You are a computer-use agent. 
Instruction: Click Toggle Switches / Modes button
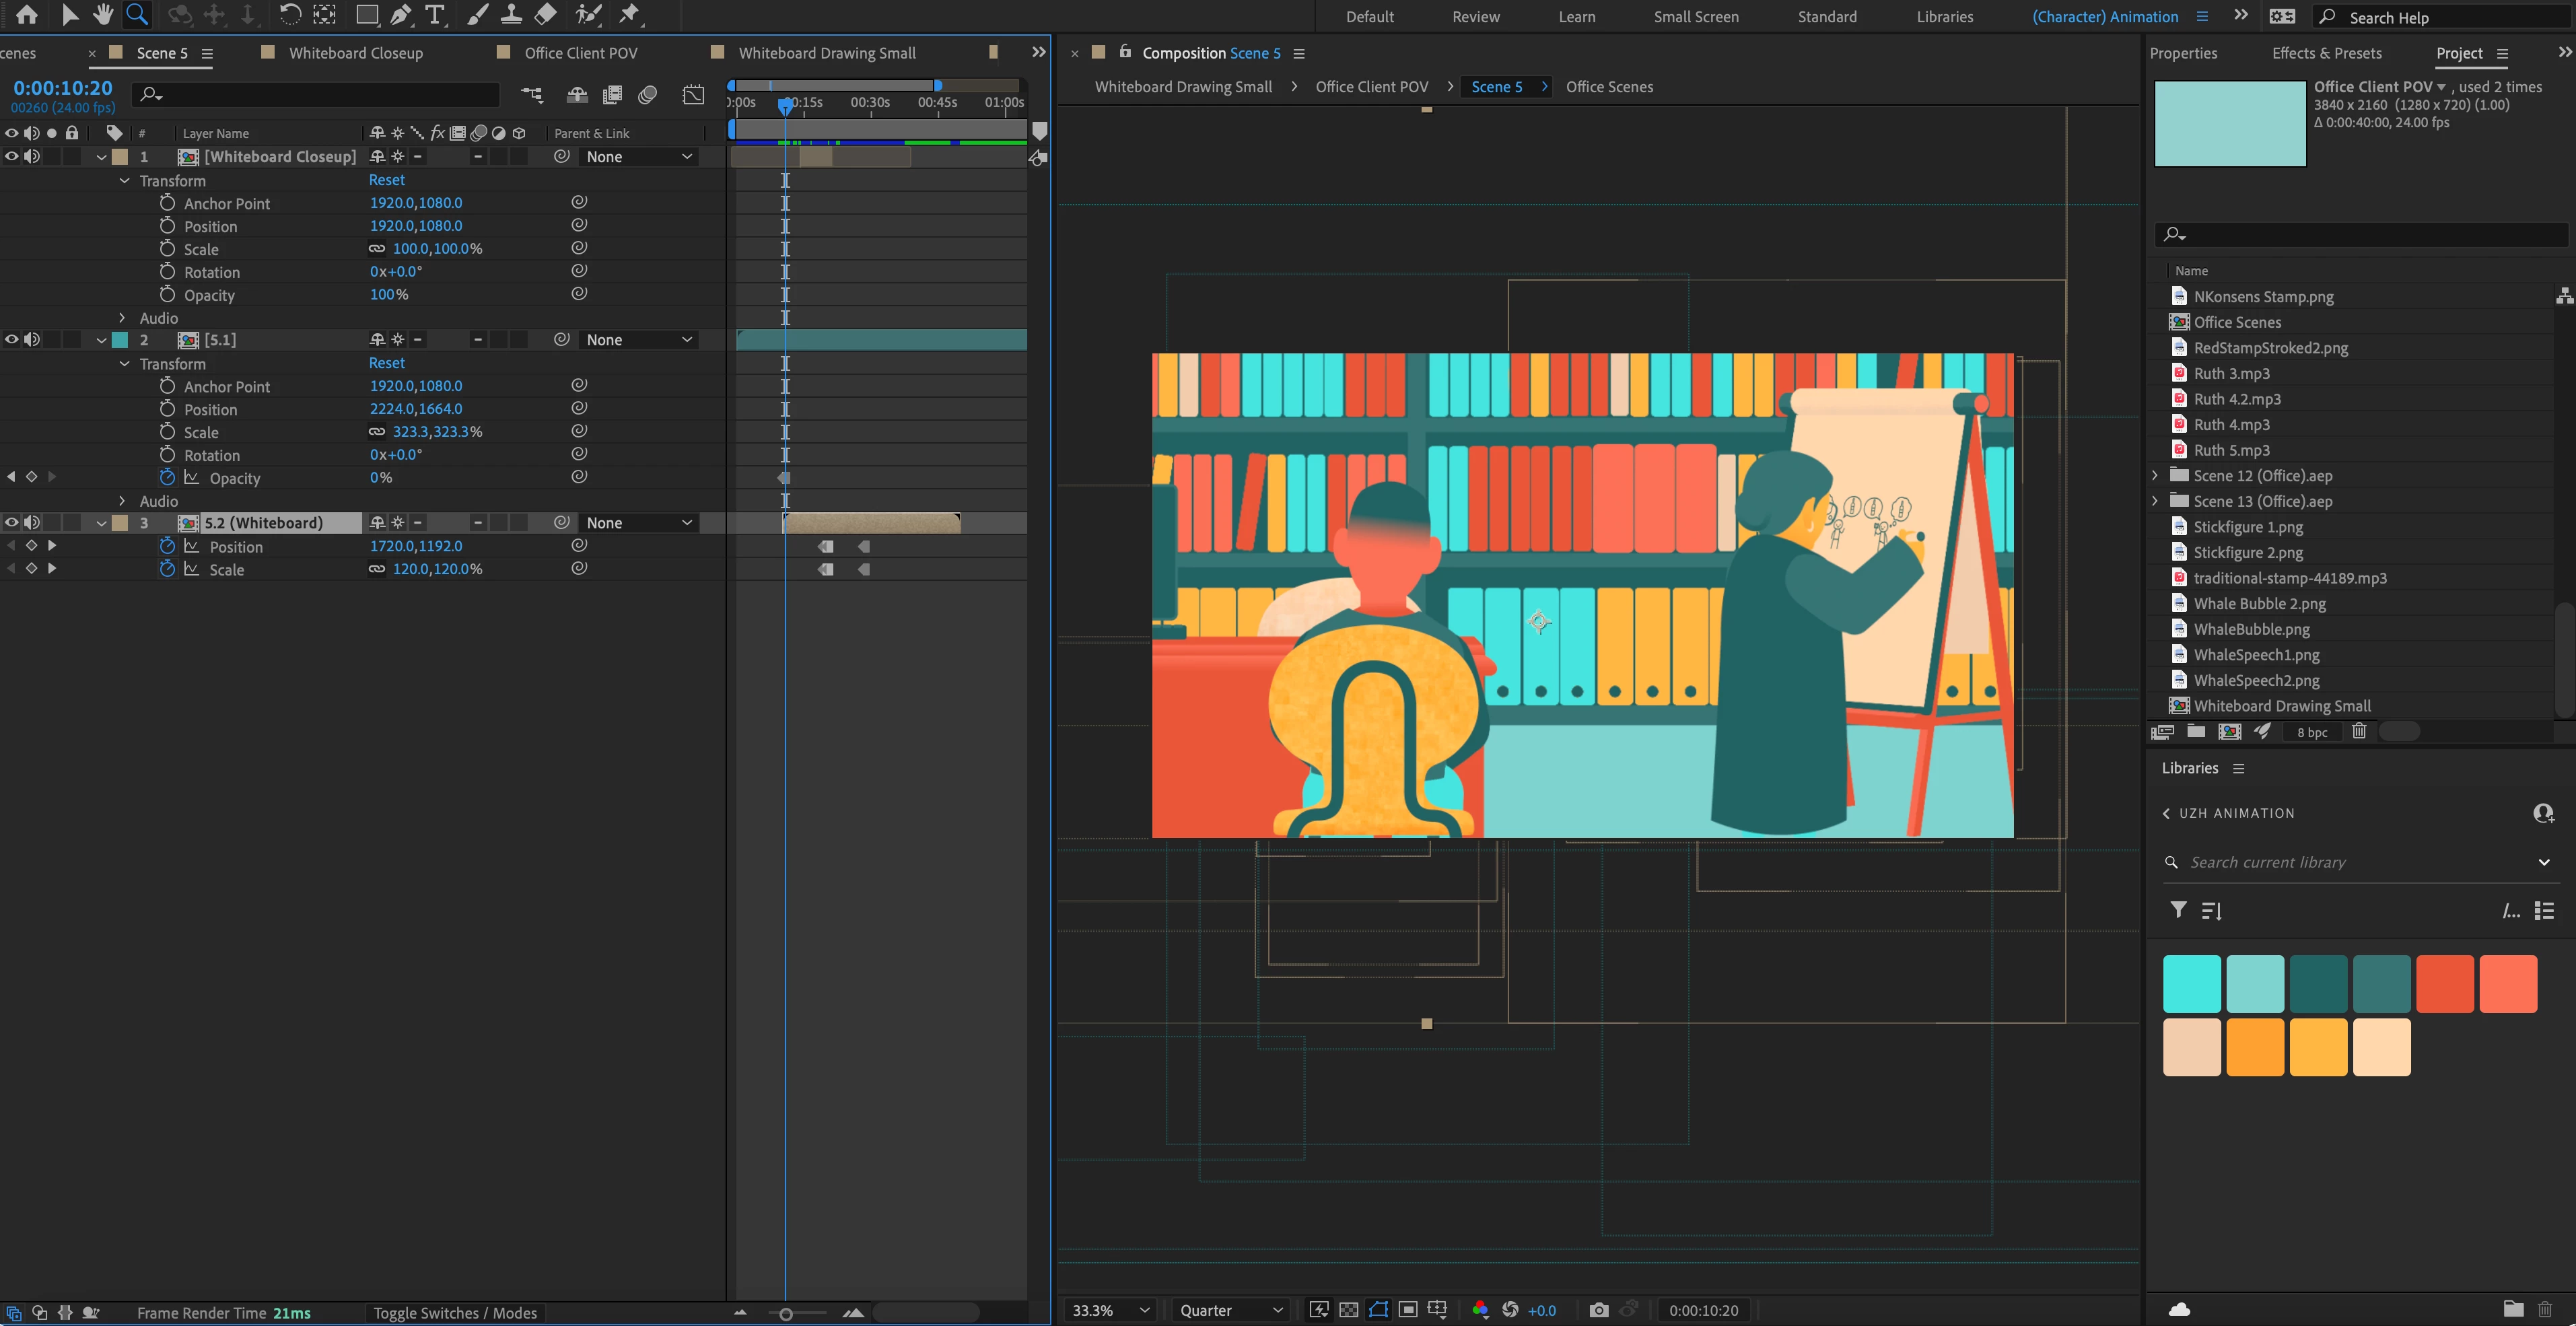coord(455,1313)
